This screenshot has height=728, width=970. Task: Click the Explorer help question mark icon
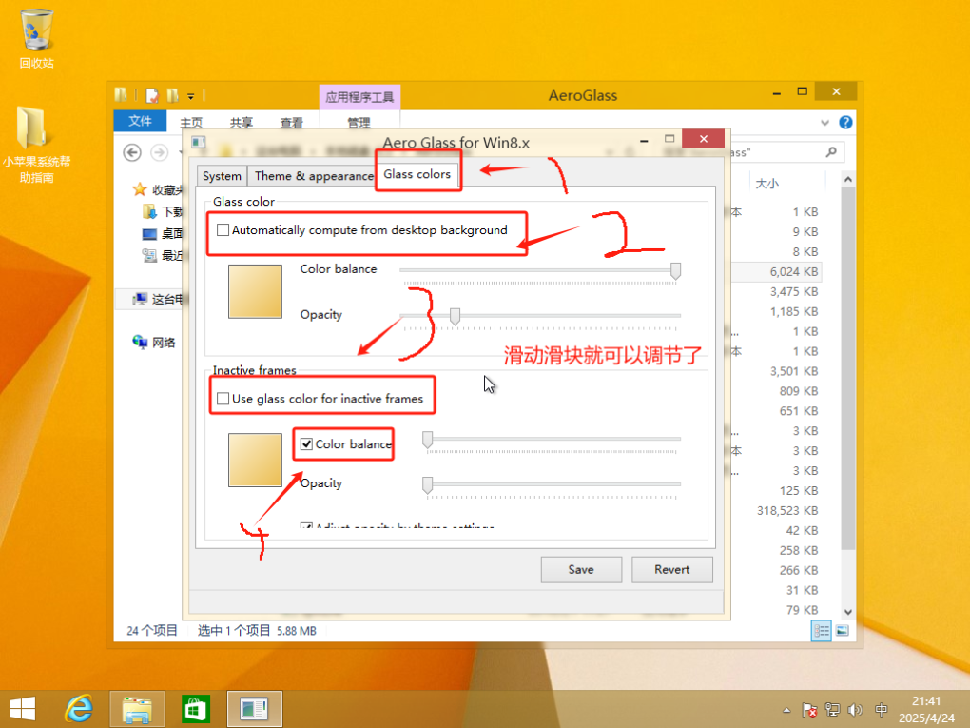click(845, 123)
